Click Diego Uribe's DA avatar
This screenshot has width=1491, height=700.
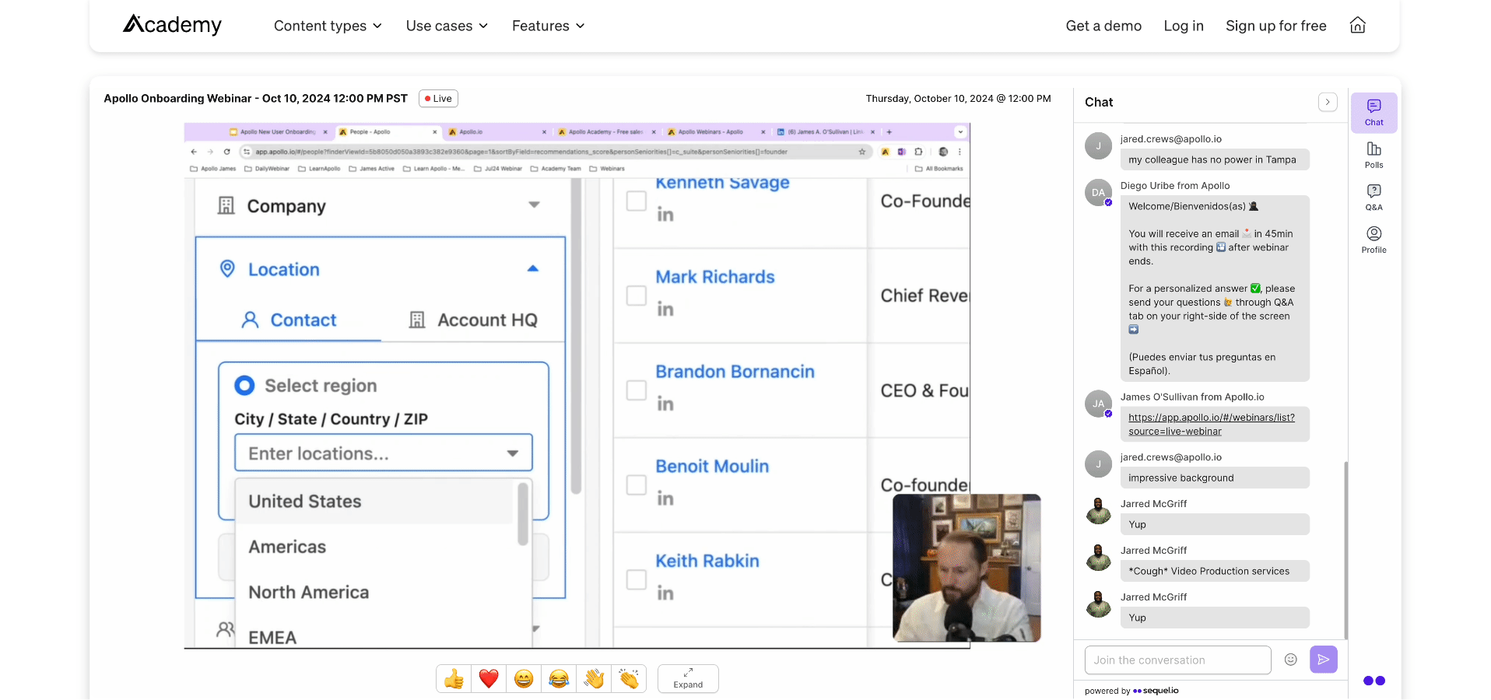coord(1098,193)
